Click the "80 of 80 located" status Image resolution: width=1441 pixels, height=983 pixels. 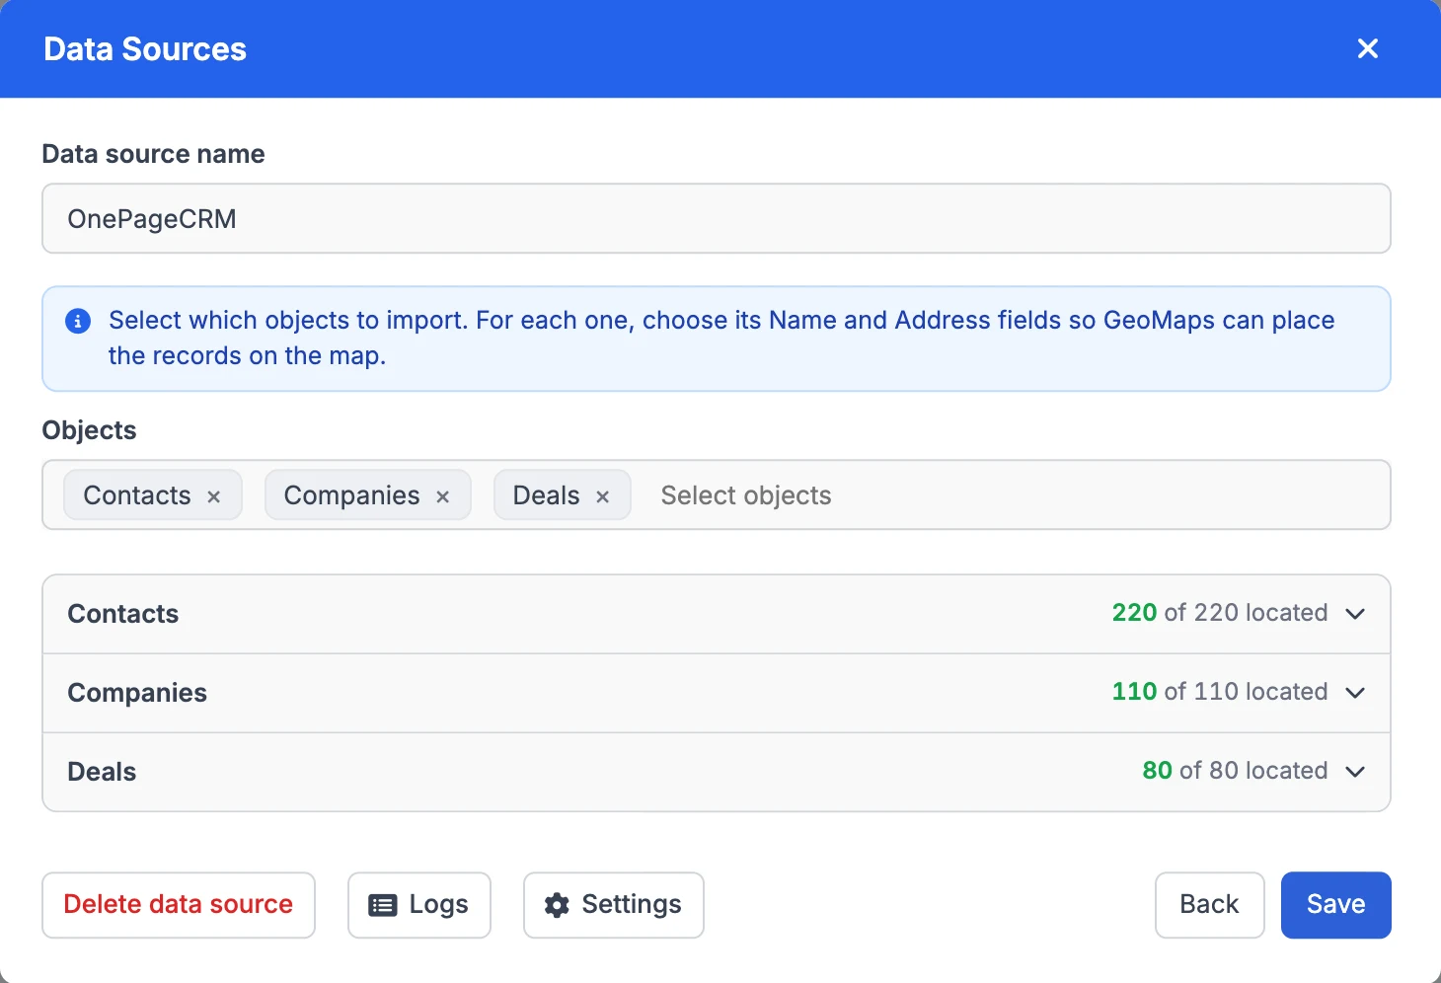pyautogui.click(x=1235, y=771)
